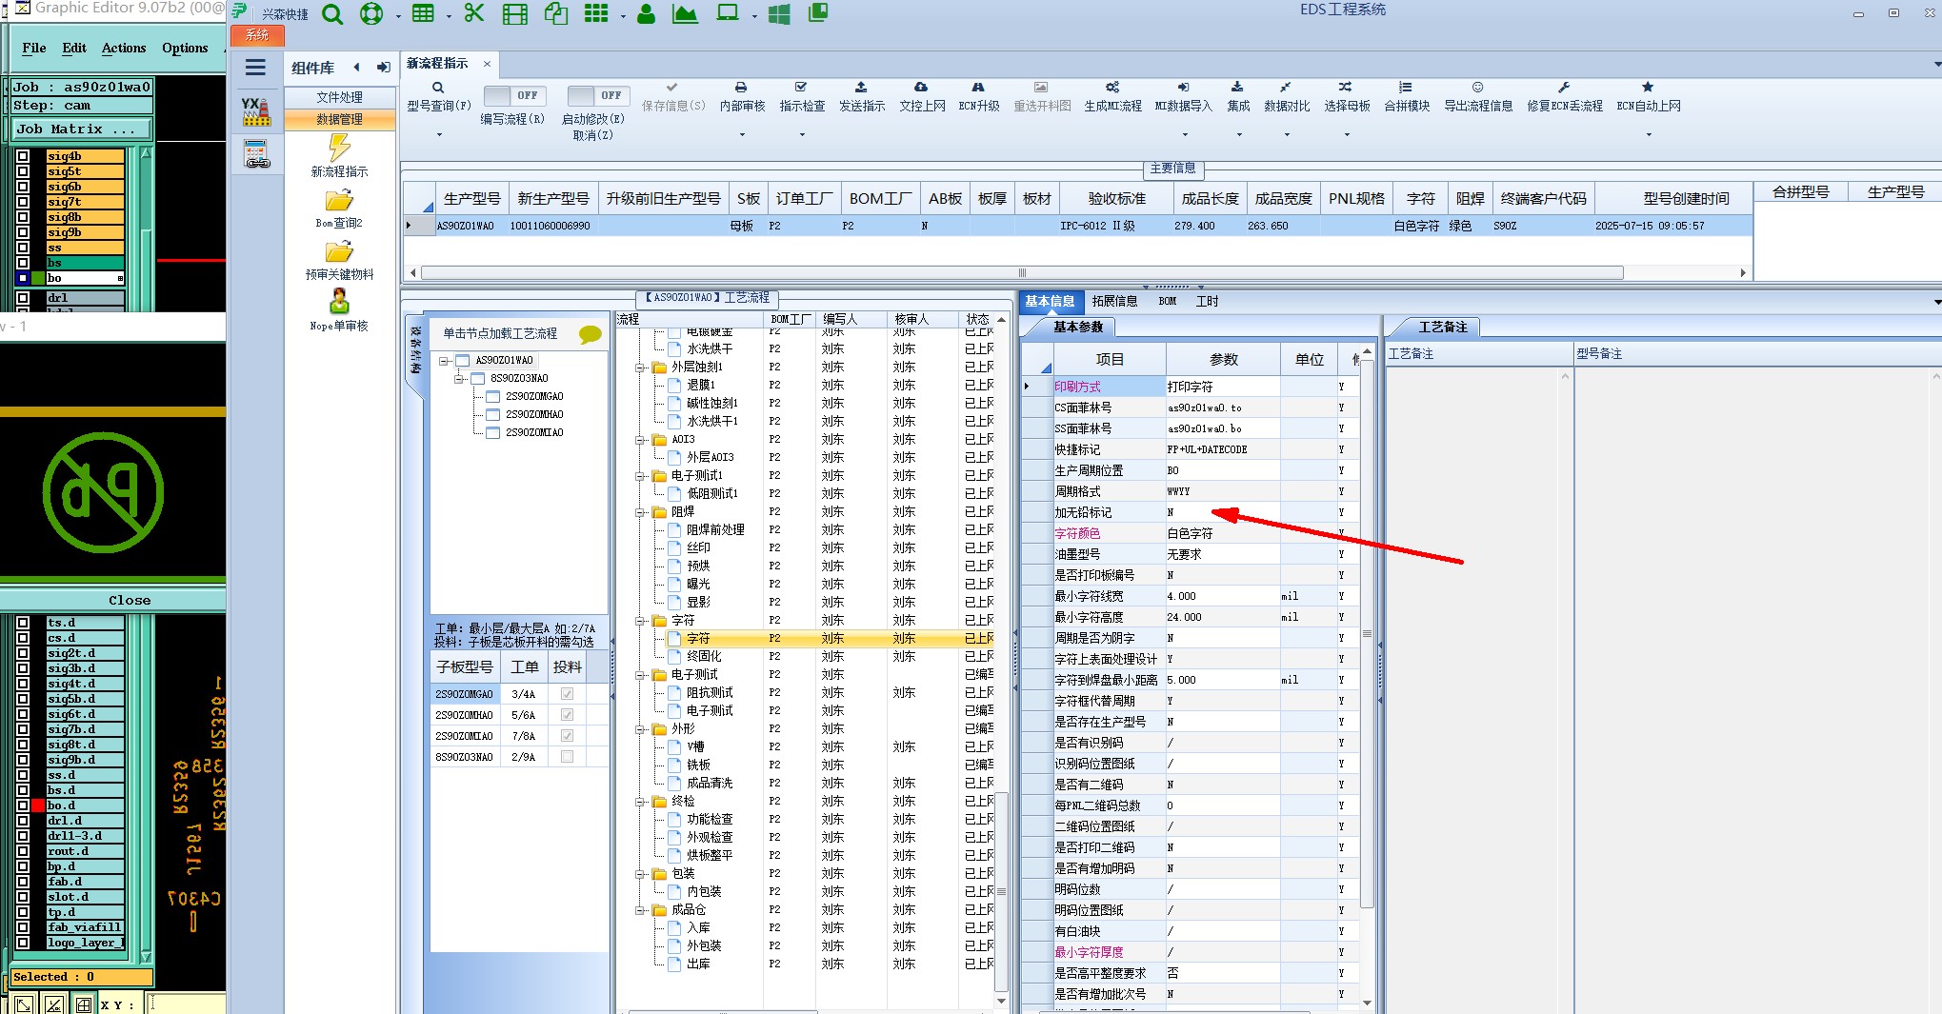Open the Edit menu in Graphic Editor

(x=74, y=48)
